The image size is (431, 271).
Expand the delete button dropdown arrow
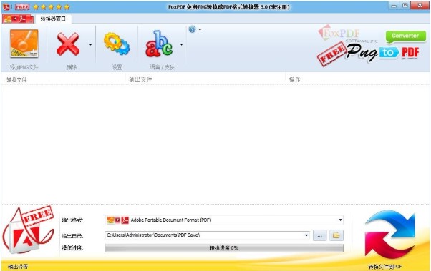pos(90,45)
